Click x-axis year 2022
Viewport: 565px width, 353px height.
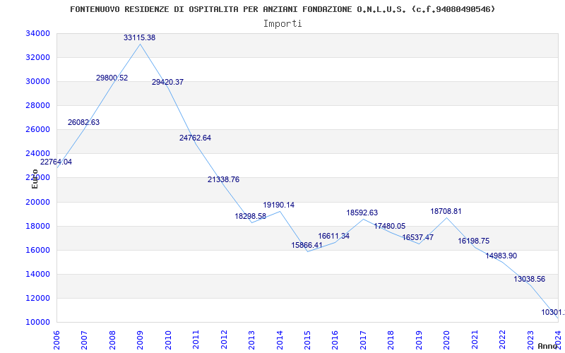(x=502, y=340)
